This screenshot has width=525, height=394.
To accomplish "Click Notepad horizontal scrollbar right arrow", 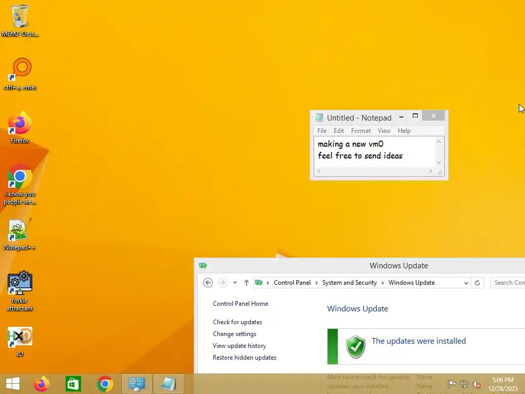I will 431,171.
